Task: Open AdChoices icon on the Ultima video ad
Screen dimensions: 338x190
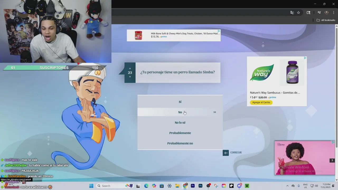Action: (x=333, y=142)
